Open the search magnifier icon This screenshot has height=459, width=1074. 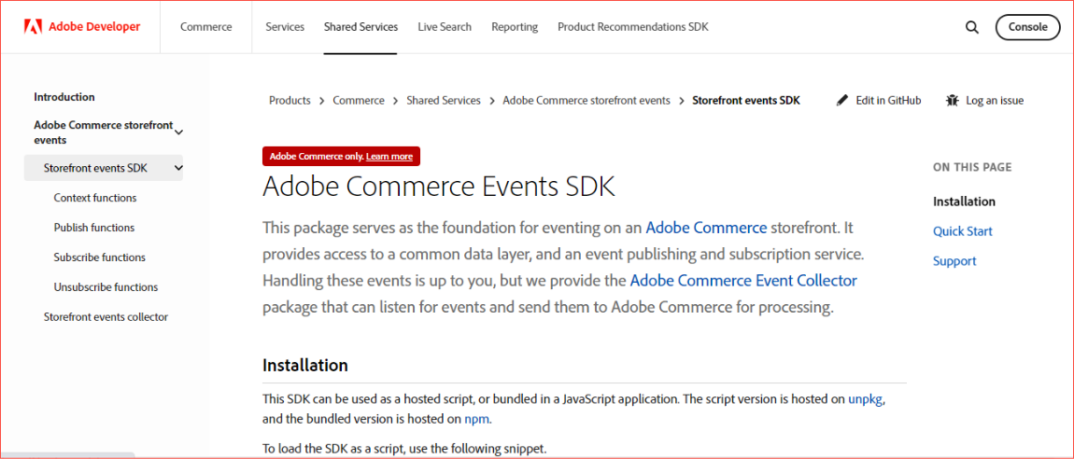tap(972, 27)
